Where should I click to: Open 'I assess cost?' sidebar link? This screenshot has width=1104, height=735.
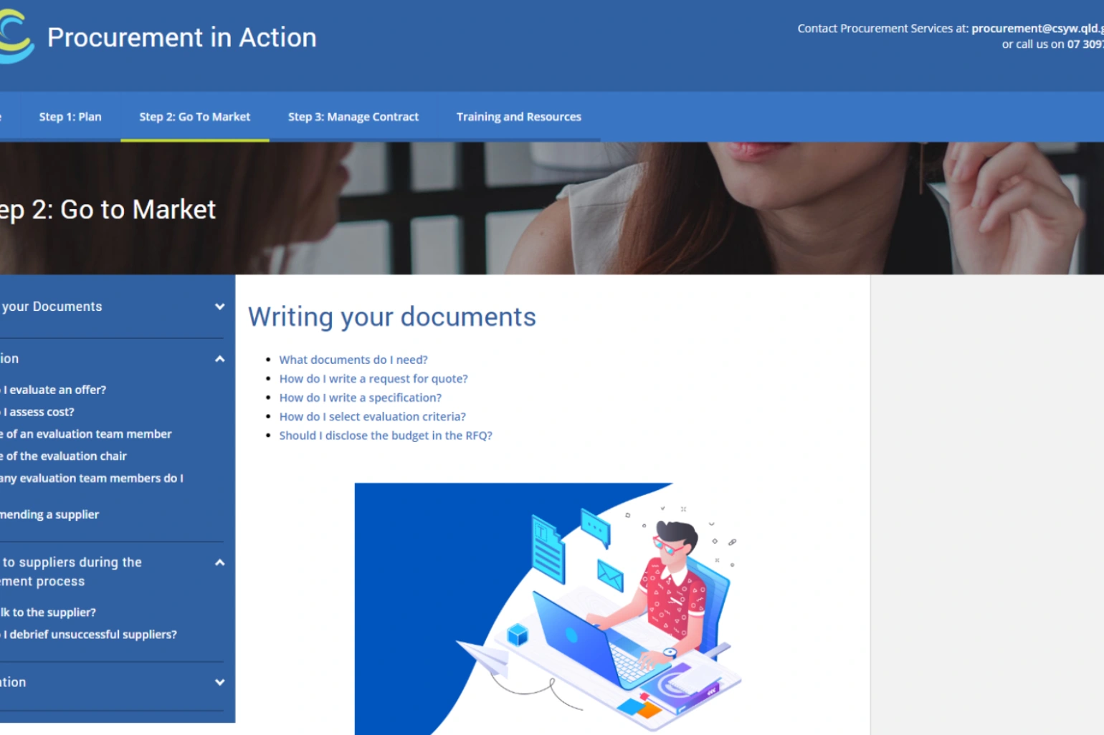click(x=37, y=412)
